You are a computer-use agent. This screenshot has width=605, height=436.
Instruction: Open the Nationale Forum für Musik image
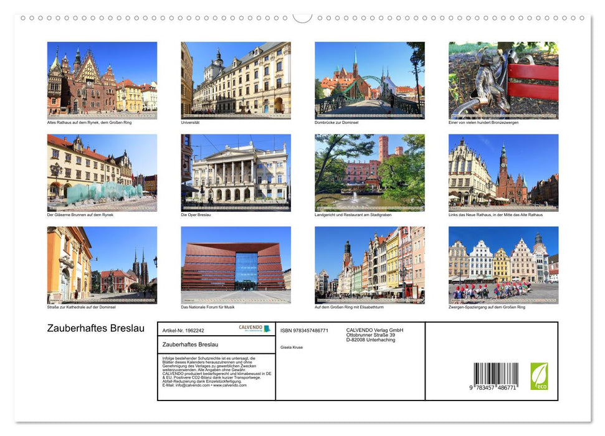[x=234, y=265]
